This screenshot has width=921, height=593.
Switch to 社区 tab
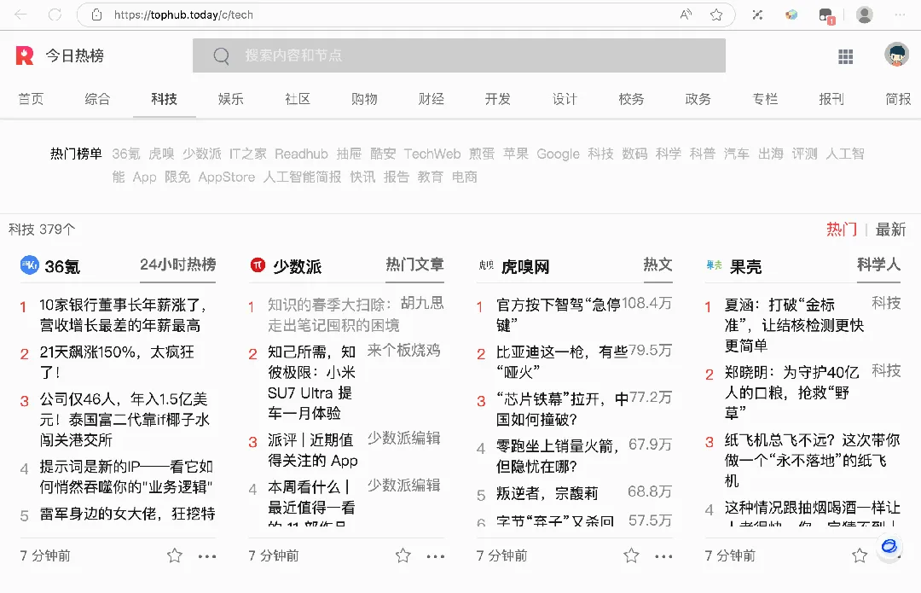pyautogui.click(x=298, y=99)
